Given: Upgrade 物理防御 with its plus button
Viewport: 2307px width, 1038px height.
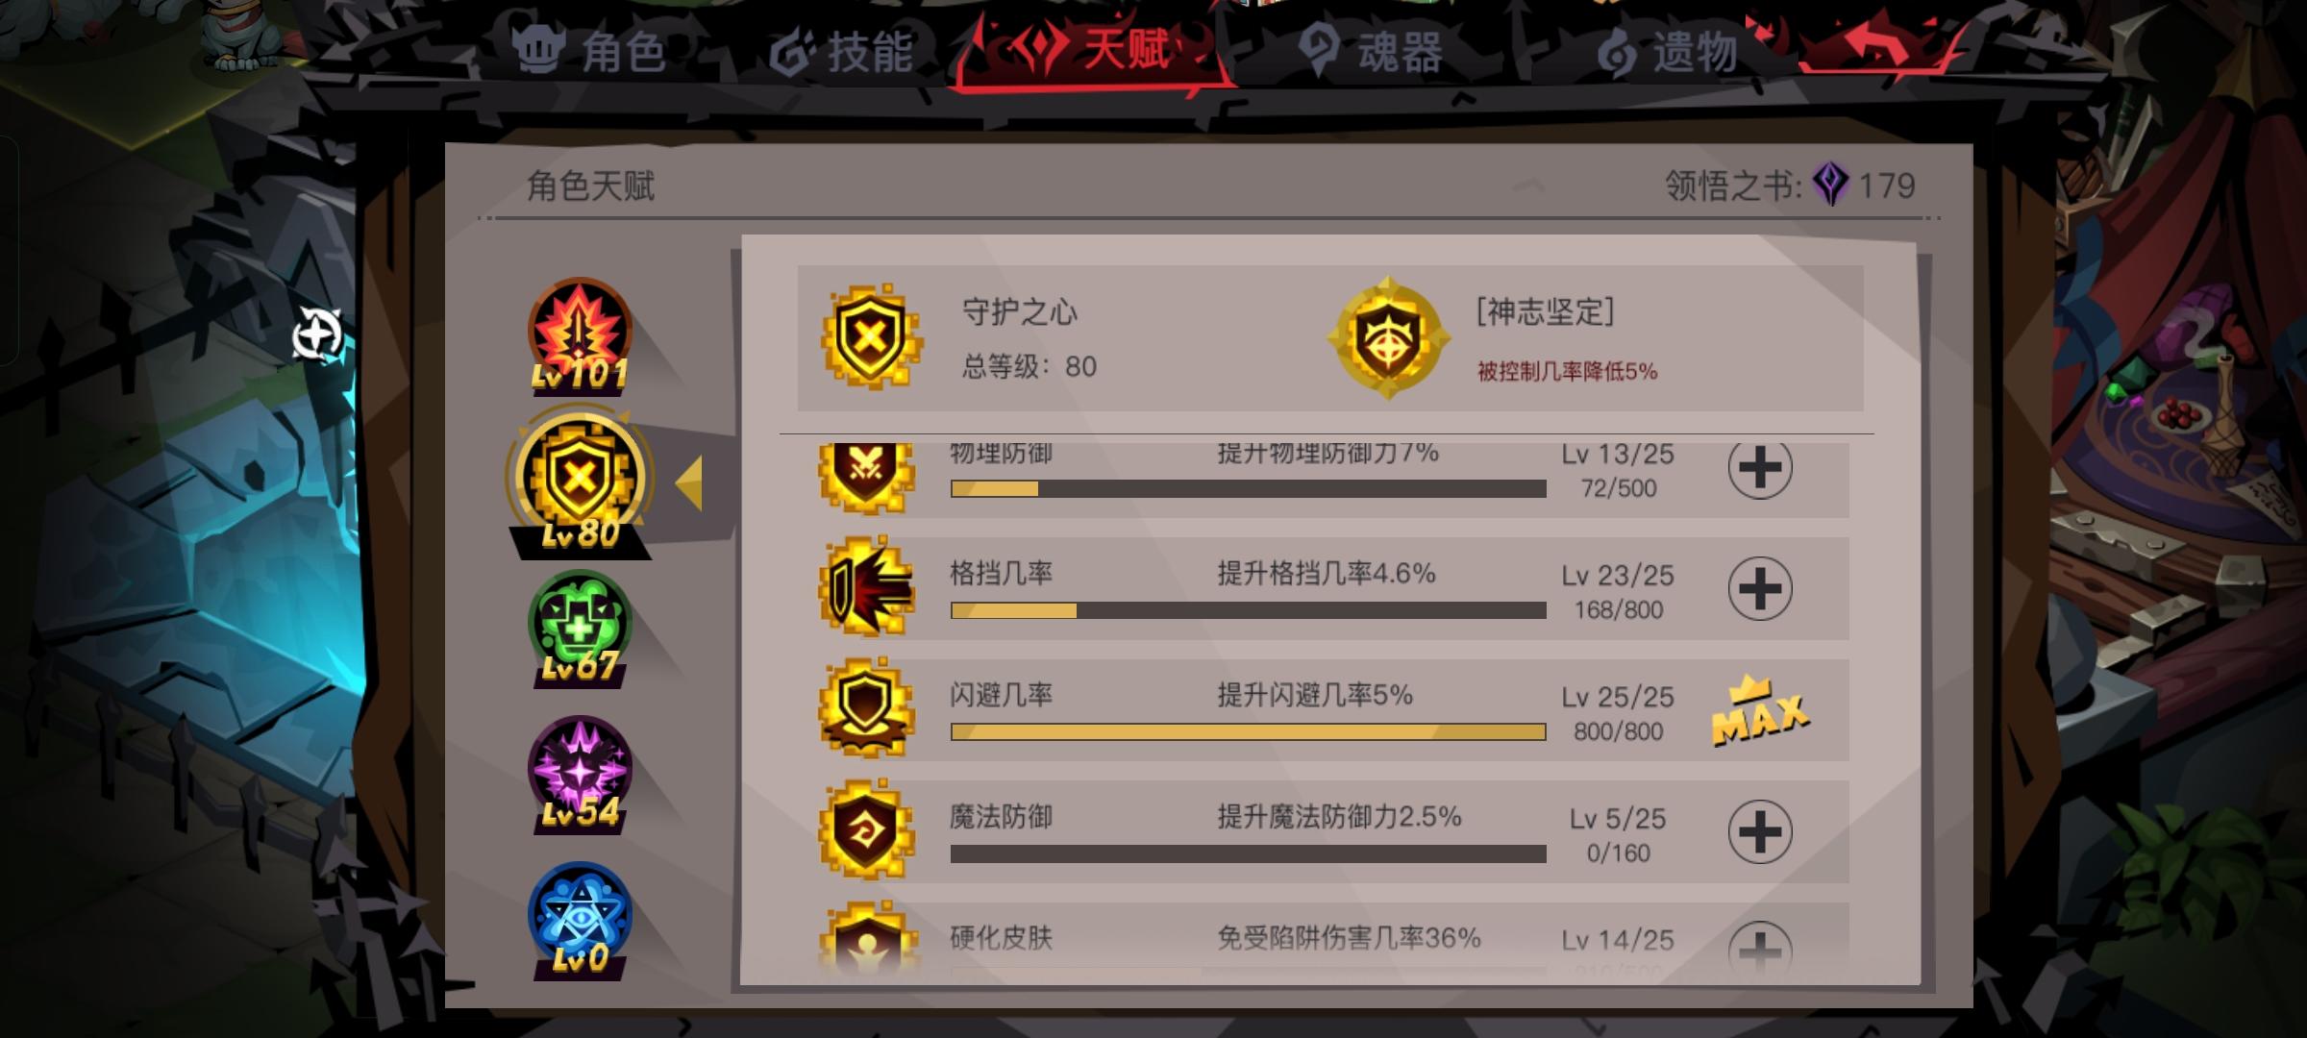Looking at the screenshot, I should [x=1760, y=469].
